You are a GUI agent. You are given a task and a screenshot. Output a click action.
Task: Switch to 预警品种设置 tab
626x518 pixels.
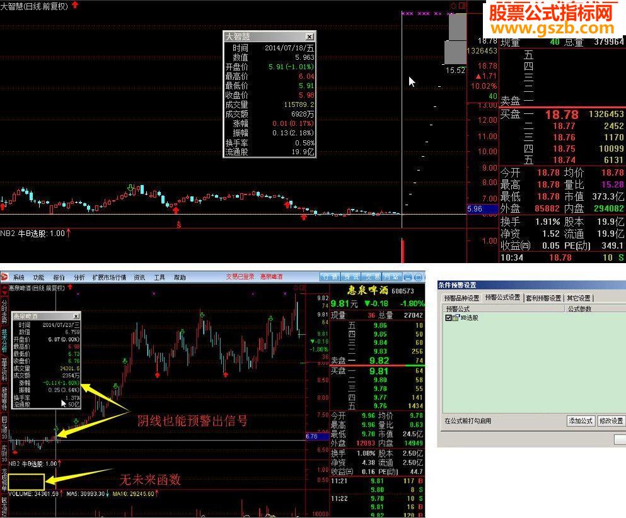pos(461,298)
